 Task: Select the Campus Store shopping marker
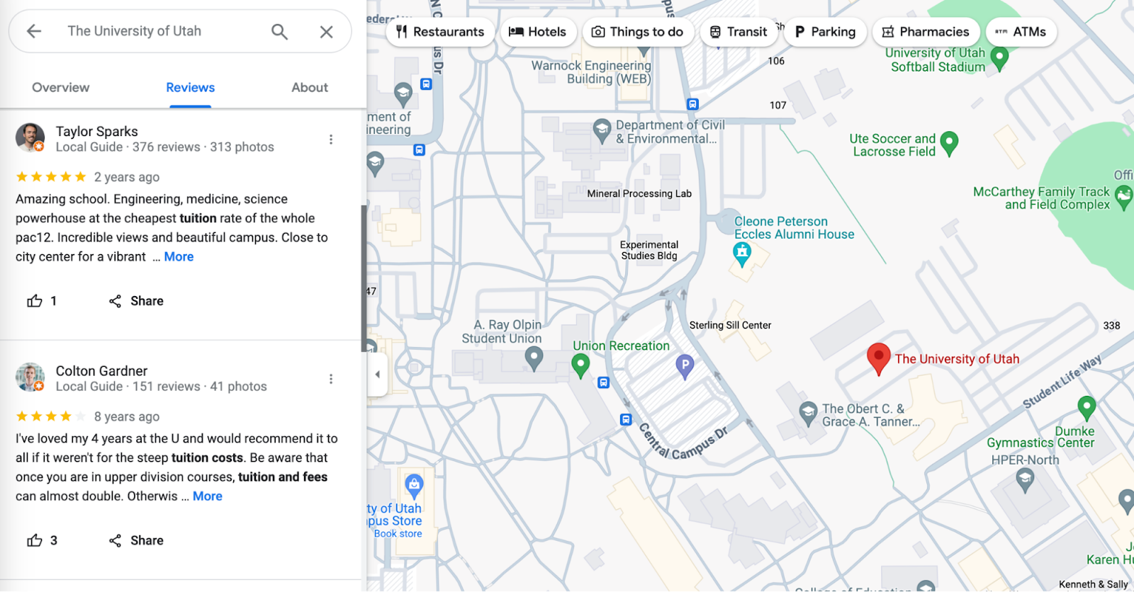(x=414, y=486)
